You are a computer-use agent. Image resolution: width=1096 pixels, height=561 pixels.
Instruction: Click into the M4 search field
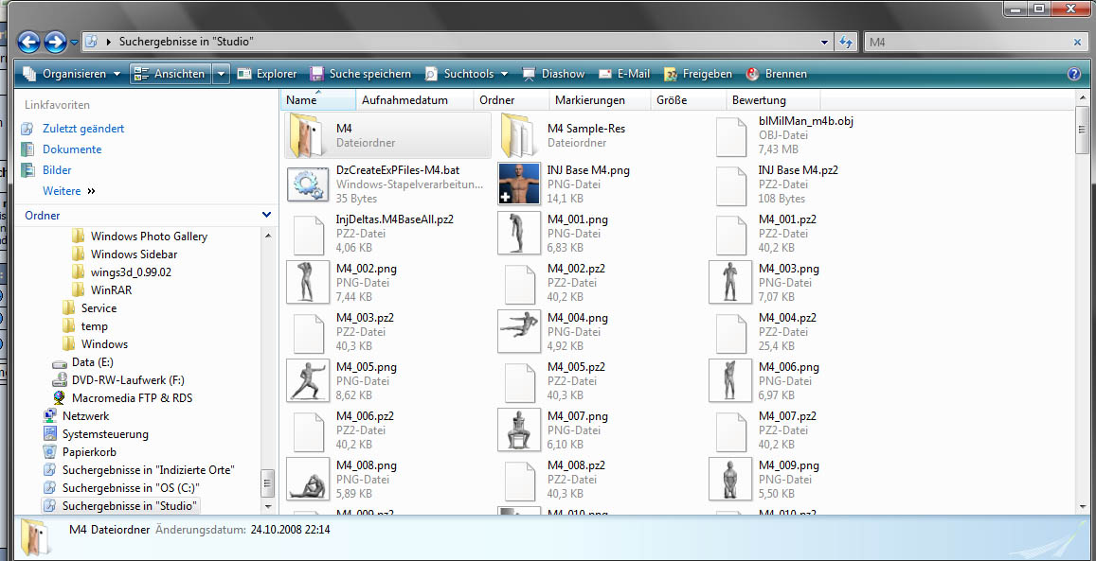click(966, 43)
